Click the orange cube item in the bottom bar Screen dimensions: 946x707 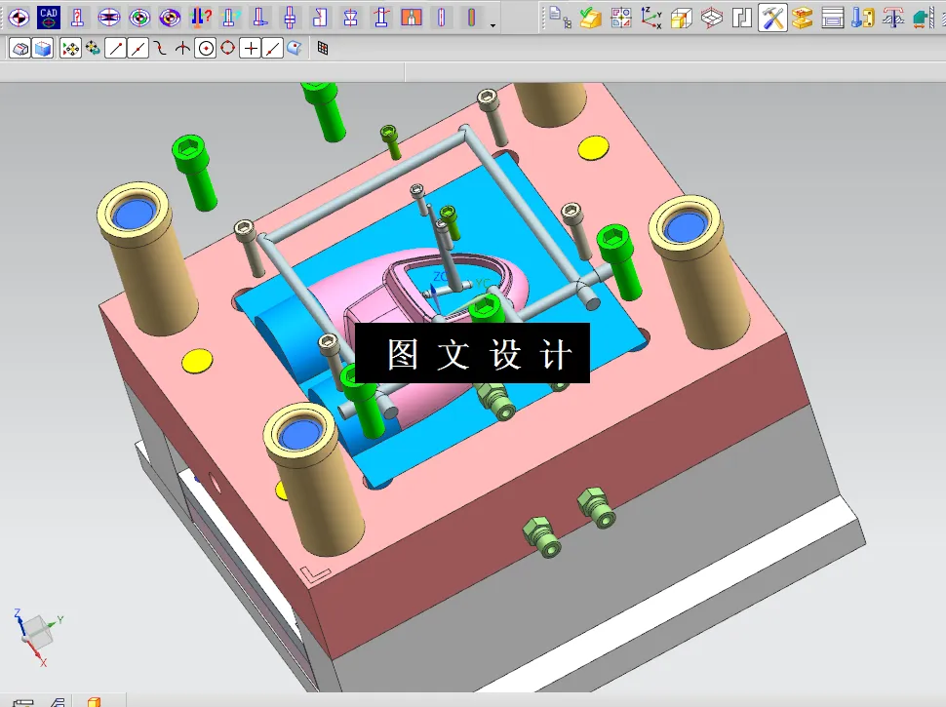click(x=97, y=701)
